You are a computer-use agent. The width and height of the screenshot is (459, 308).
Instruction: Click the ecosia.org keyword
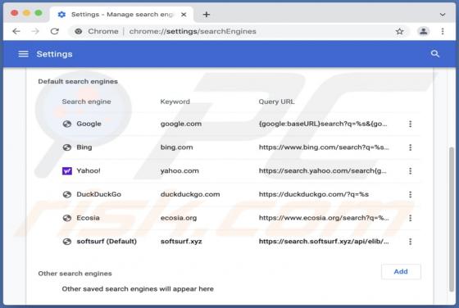(x=179, y=218)
